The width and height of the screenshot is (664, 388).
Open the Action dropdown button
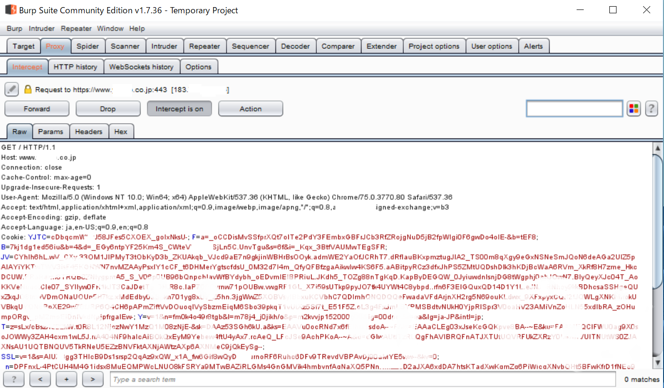(x=251, y=109)
